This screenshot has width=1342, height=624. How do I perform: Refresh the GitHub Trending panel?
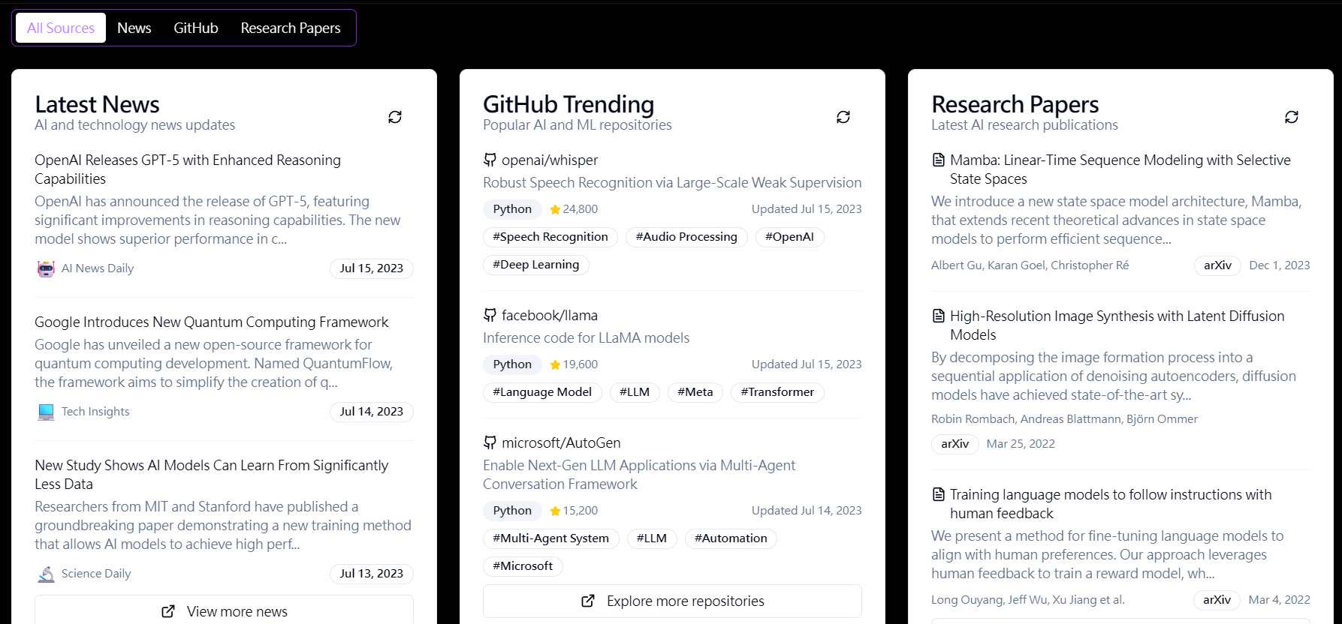(x=843, y=117)
